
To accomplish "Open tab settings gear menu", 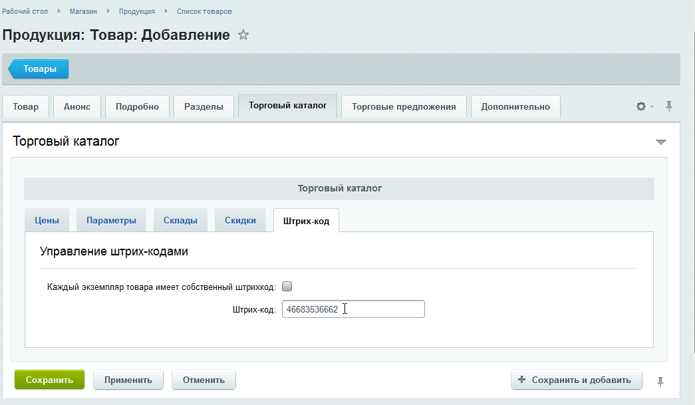I will [642, 106].
